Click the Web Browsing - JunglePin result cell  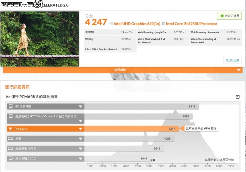click(163, 32)
